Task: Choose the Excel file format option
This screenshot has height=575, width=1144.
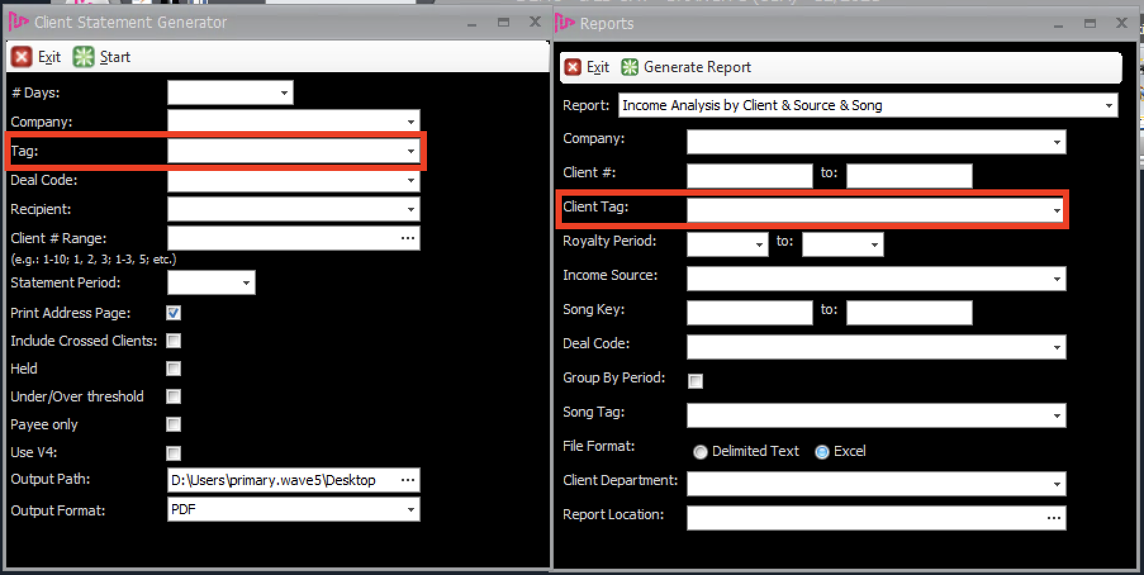Action: tap(822, 452)
